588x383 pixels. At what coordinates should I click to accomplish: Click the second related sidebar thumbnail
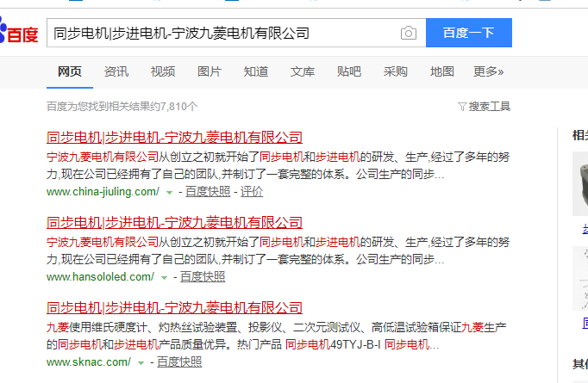pos(580,278)
